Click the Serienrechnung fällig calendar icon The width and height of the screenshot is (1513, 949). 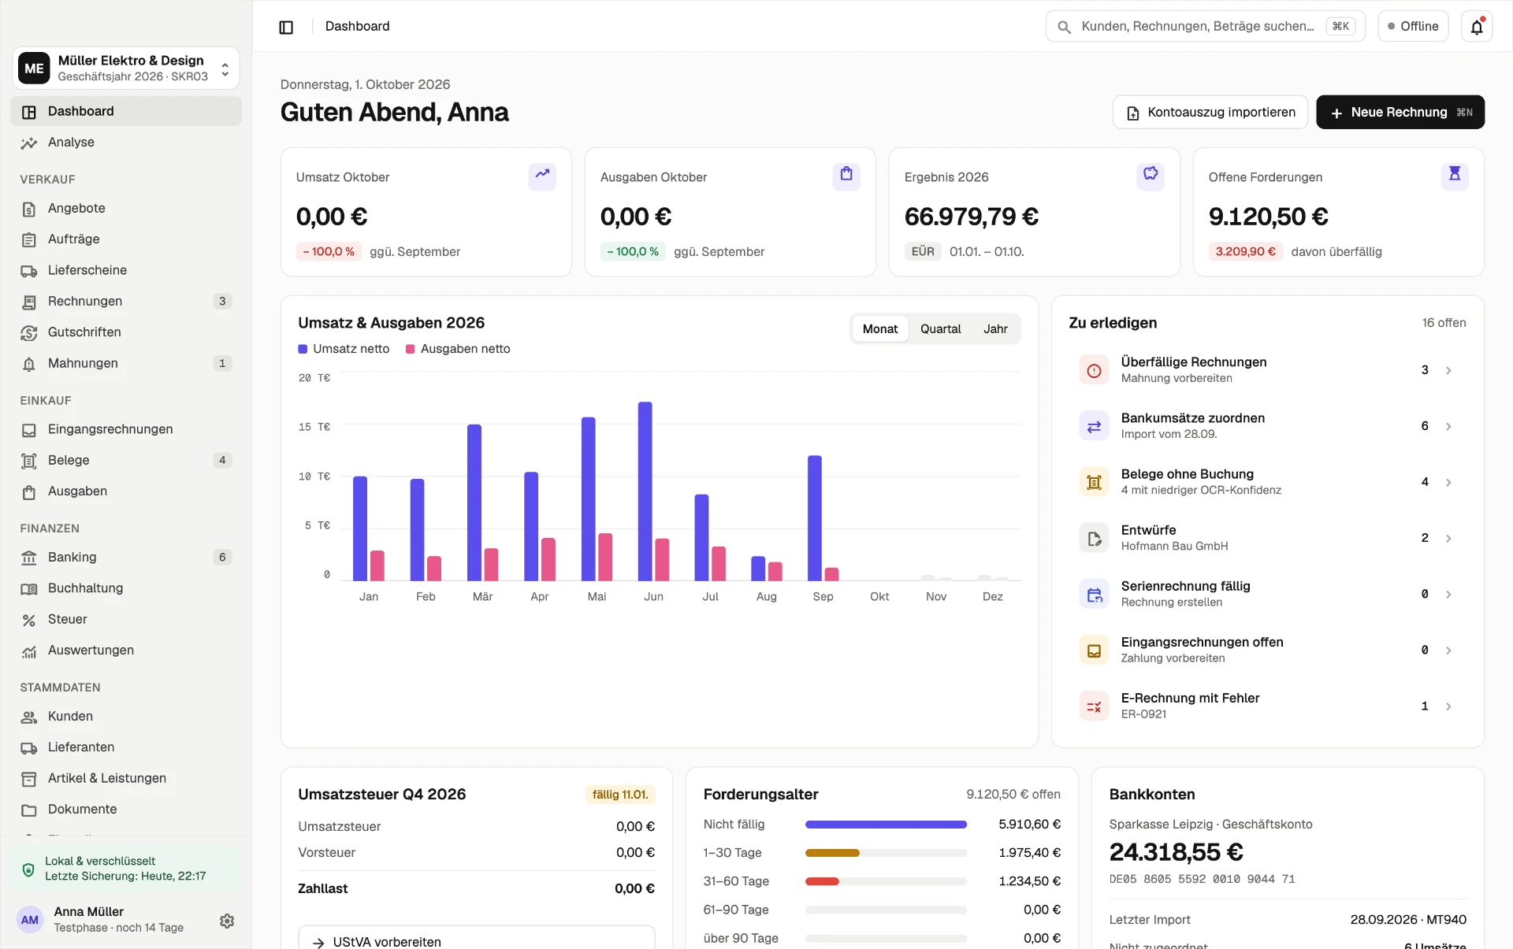(x=1094, y=594)
